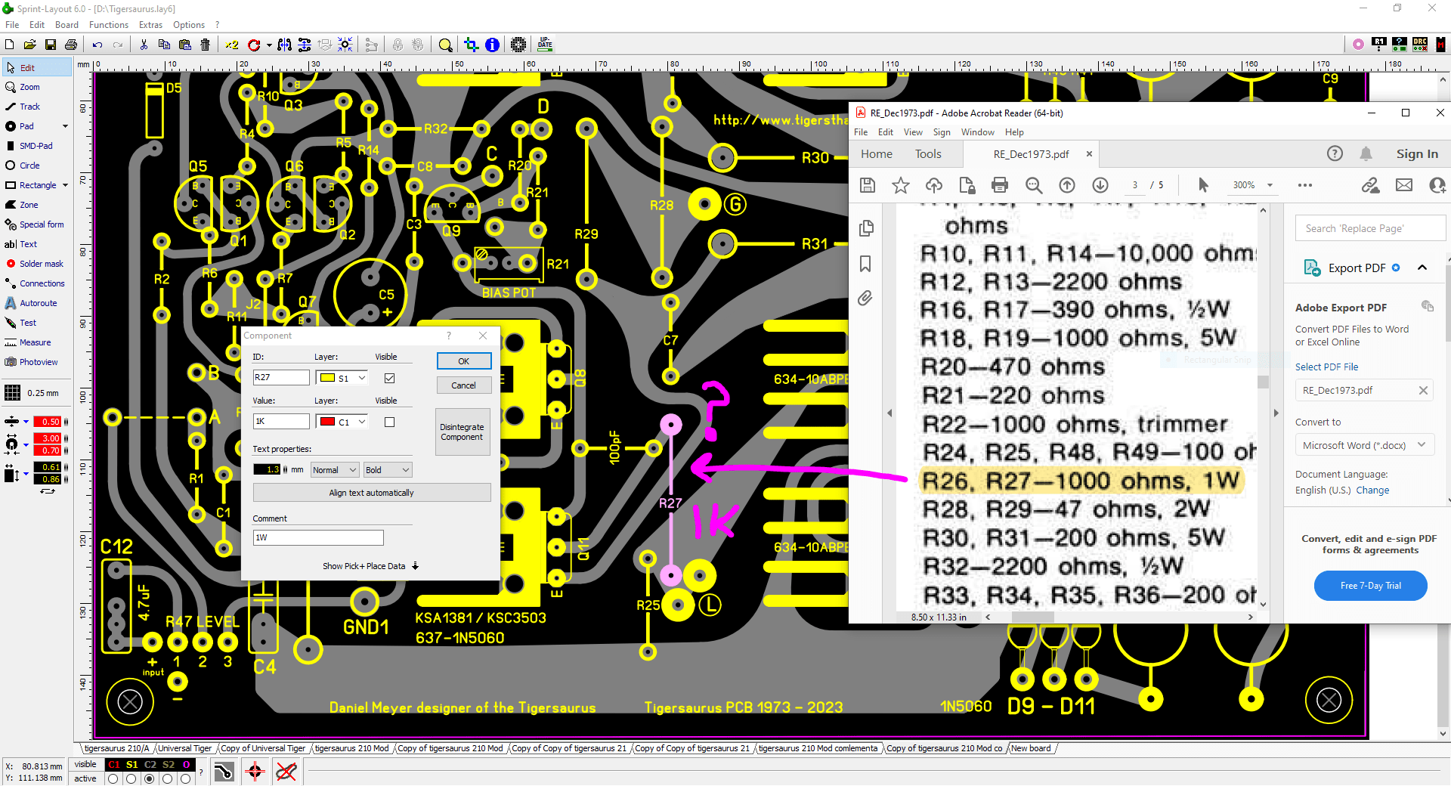The height and width of the screenshot is (786, 1451).
Task: Open the Board menu
Action: coord(67,25)
